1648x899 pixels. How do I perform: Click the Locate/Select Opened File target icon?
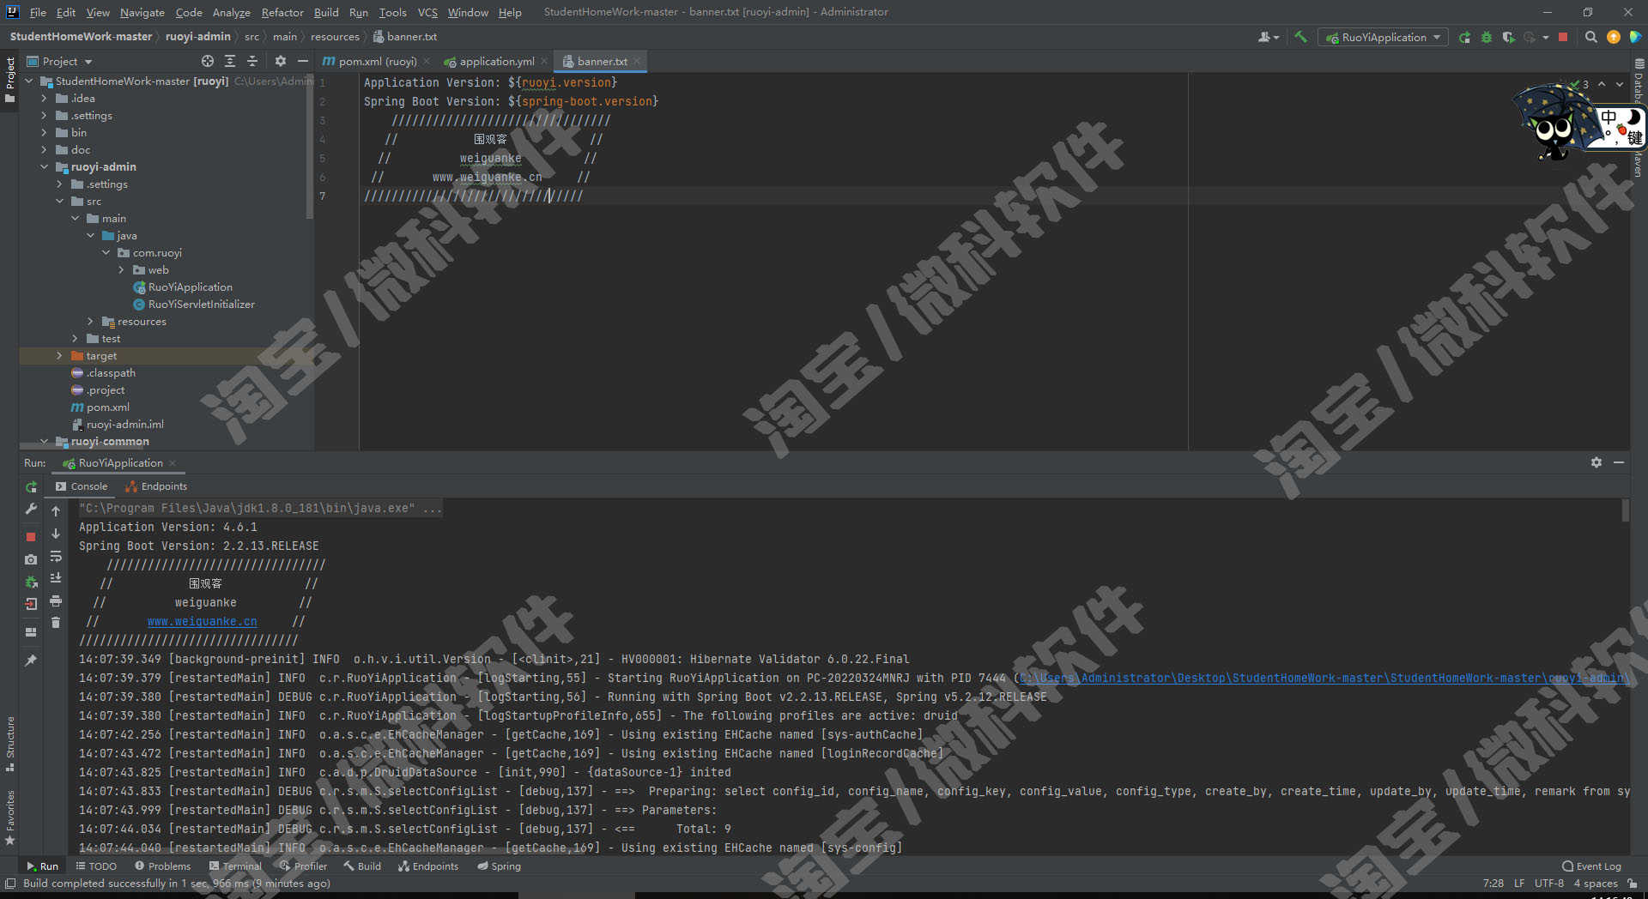point(208,61)
